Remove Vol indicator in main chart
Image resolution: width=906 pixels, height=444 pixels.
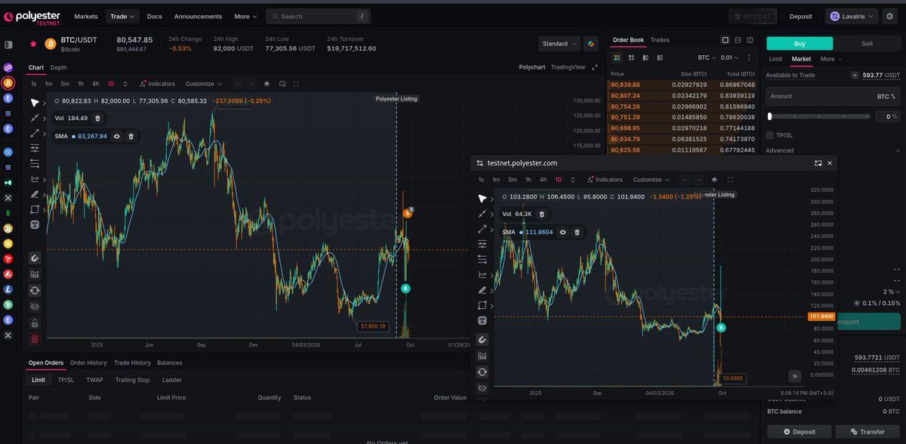pos(97,118)
